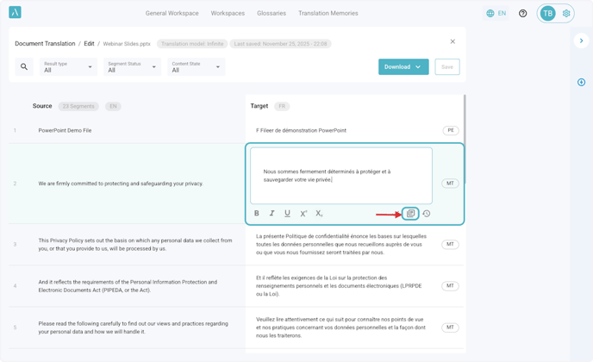The image size is (593, 362).
Task: Apply subscript formatting
Action: coord(319,214)
